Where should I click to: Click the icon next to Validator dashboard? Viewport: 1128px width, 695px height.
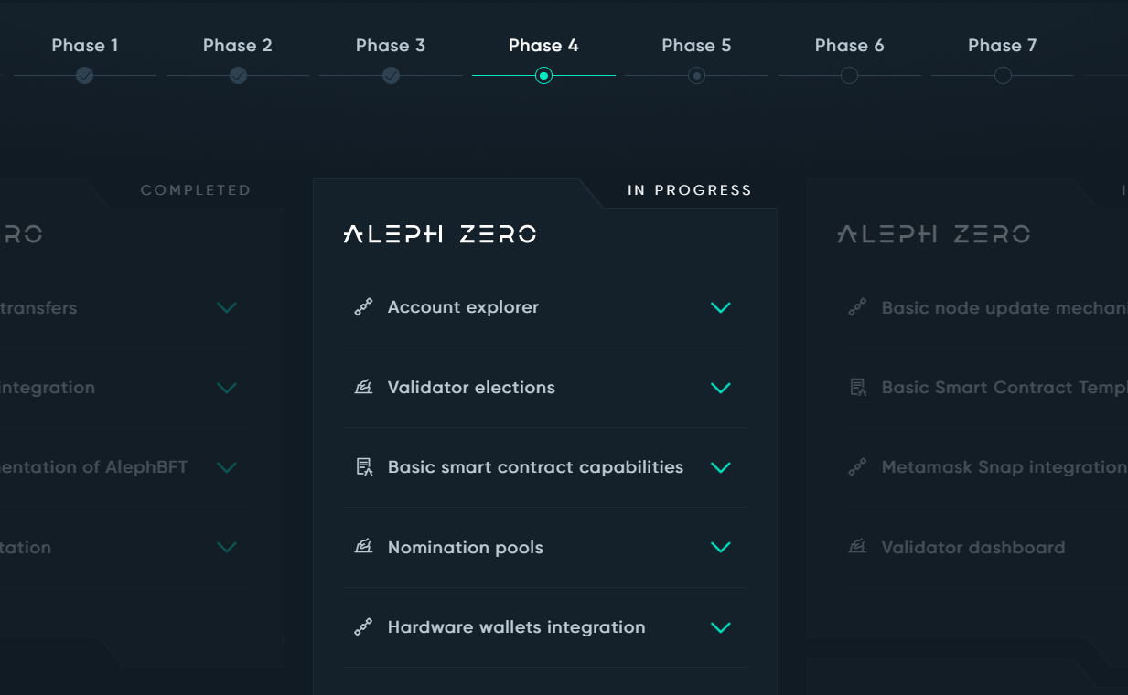(857, 547)
